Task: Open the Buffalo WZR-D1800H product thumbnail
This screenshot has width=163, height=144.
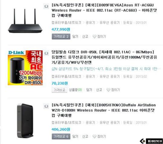Action: click(25, 121)
